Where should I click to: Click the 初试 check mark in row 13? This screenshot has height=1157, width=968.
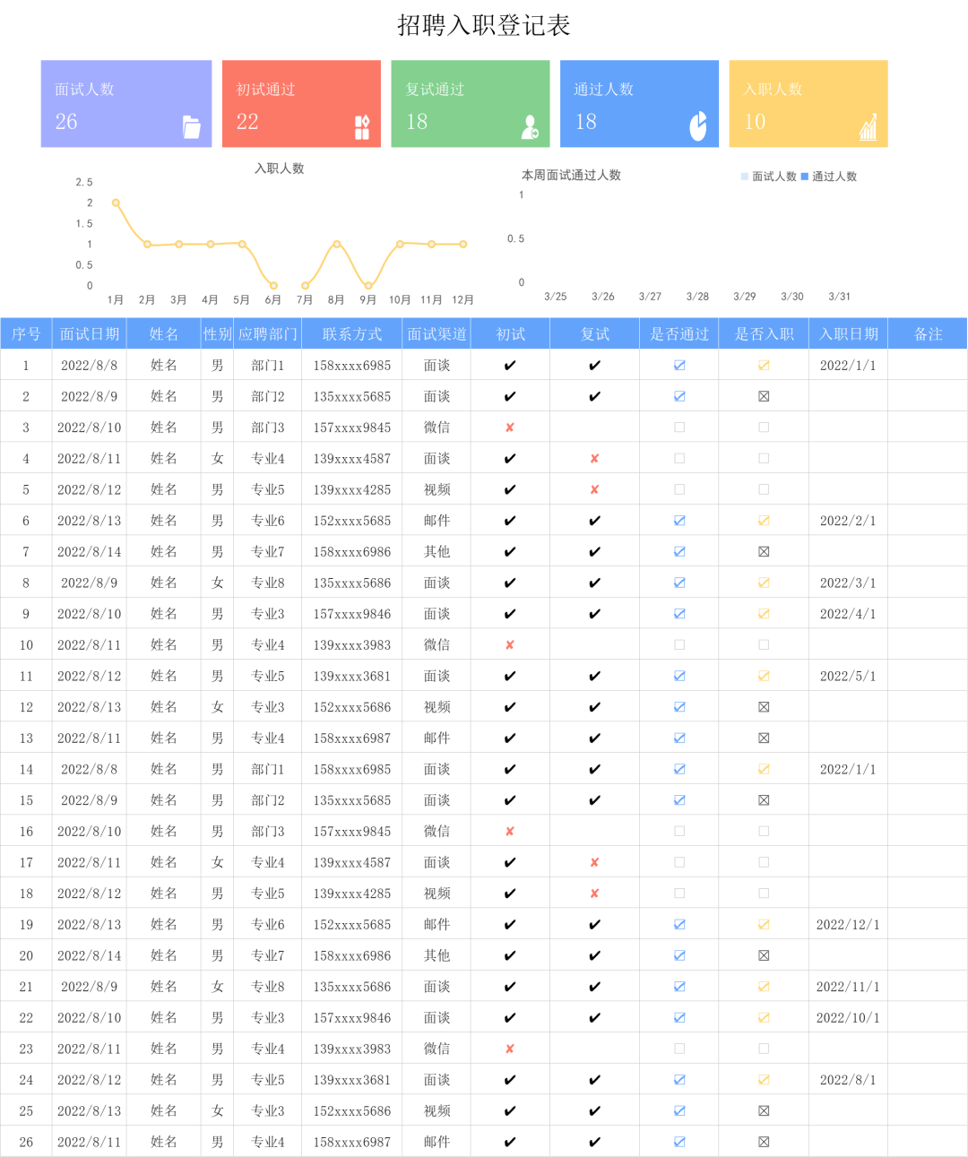pos(510,738)
